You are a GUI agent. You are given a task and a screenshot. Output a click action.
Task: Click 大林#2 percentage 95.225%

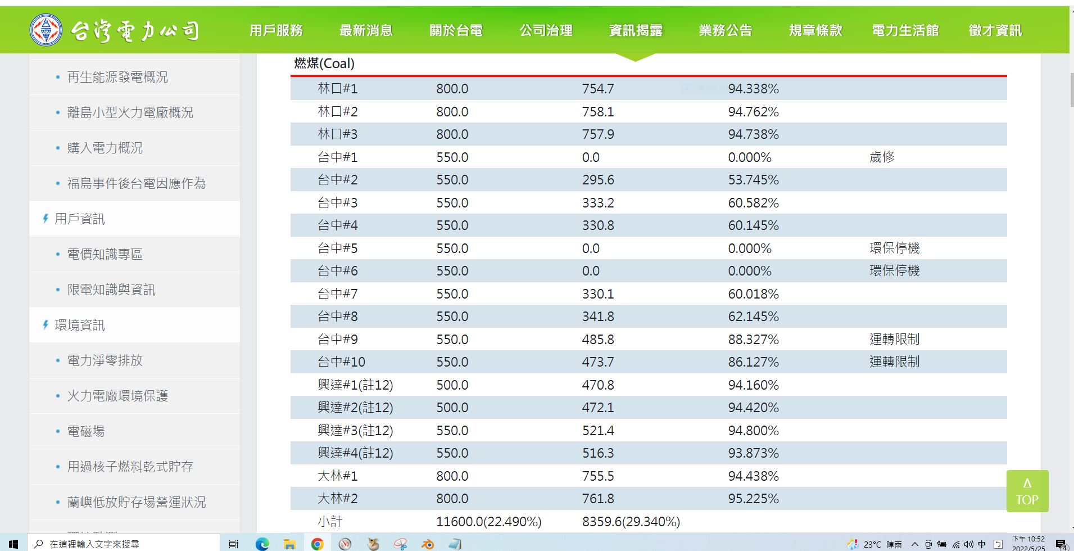tap(753, 499)
